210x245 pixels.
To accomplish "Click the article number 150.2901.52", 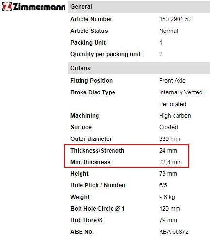I will tap(175, 19).
